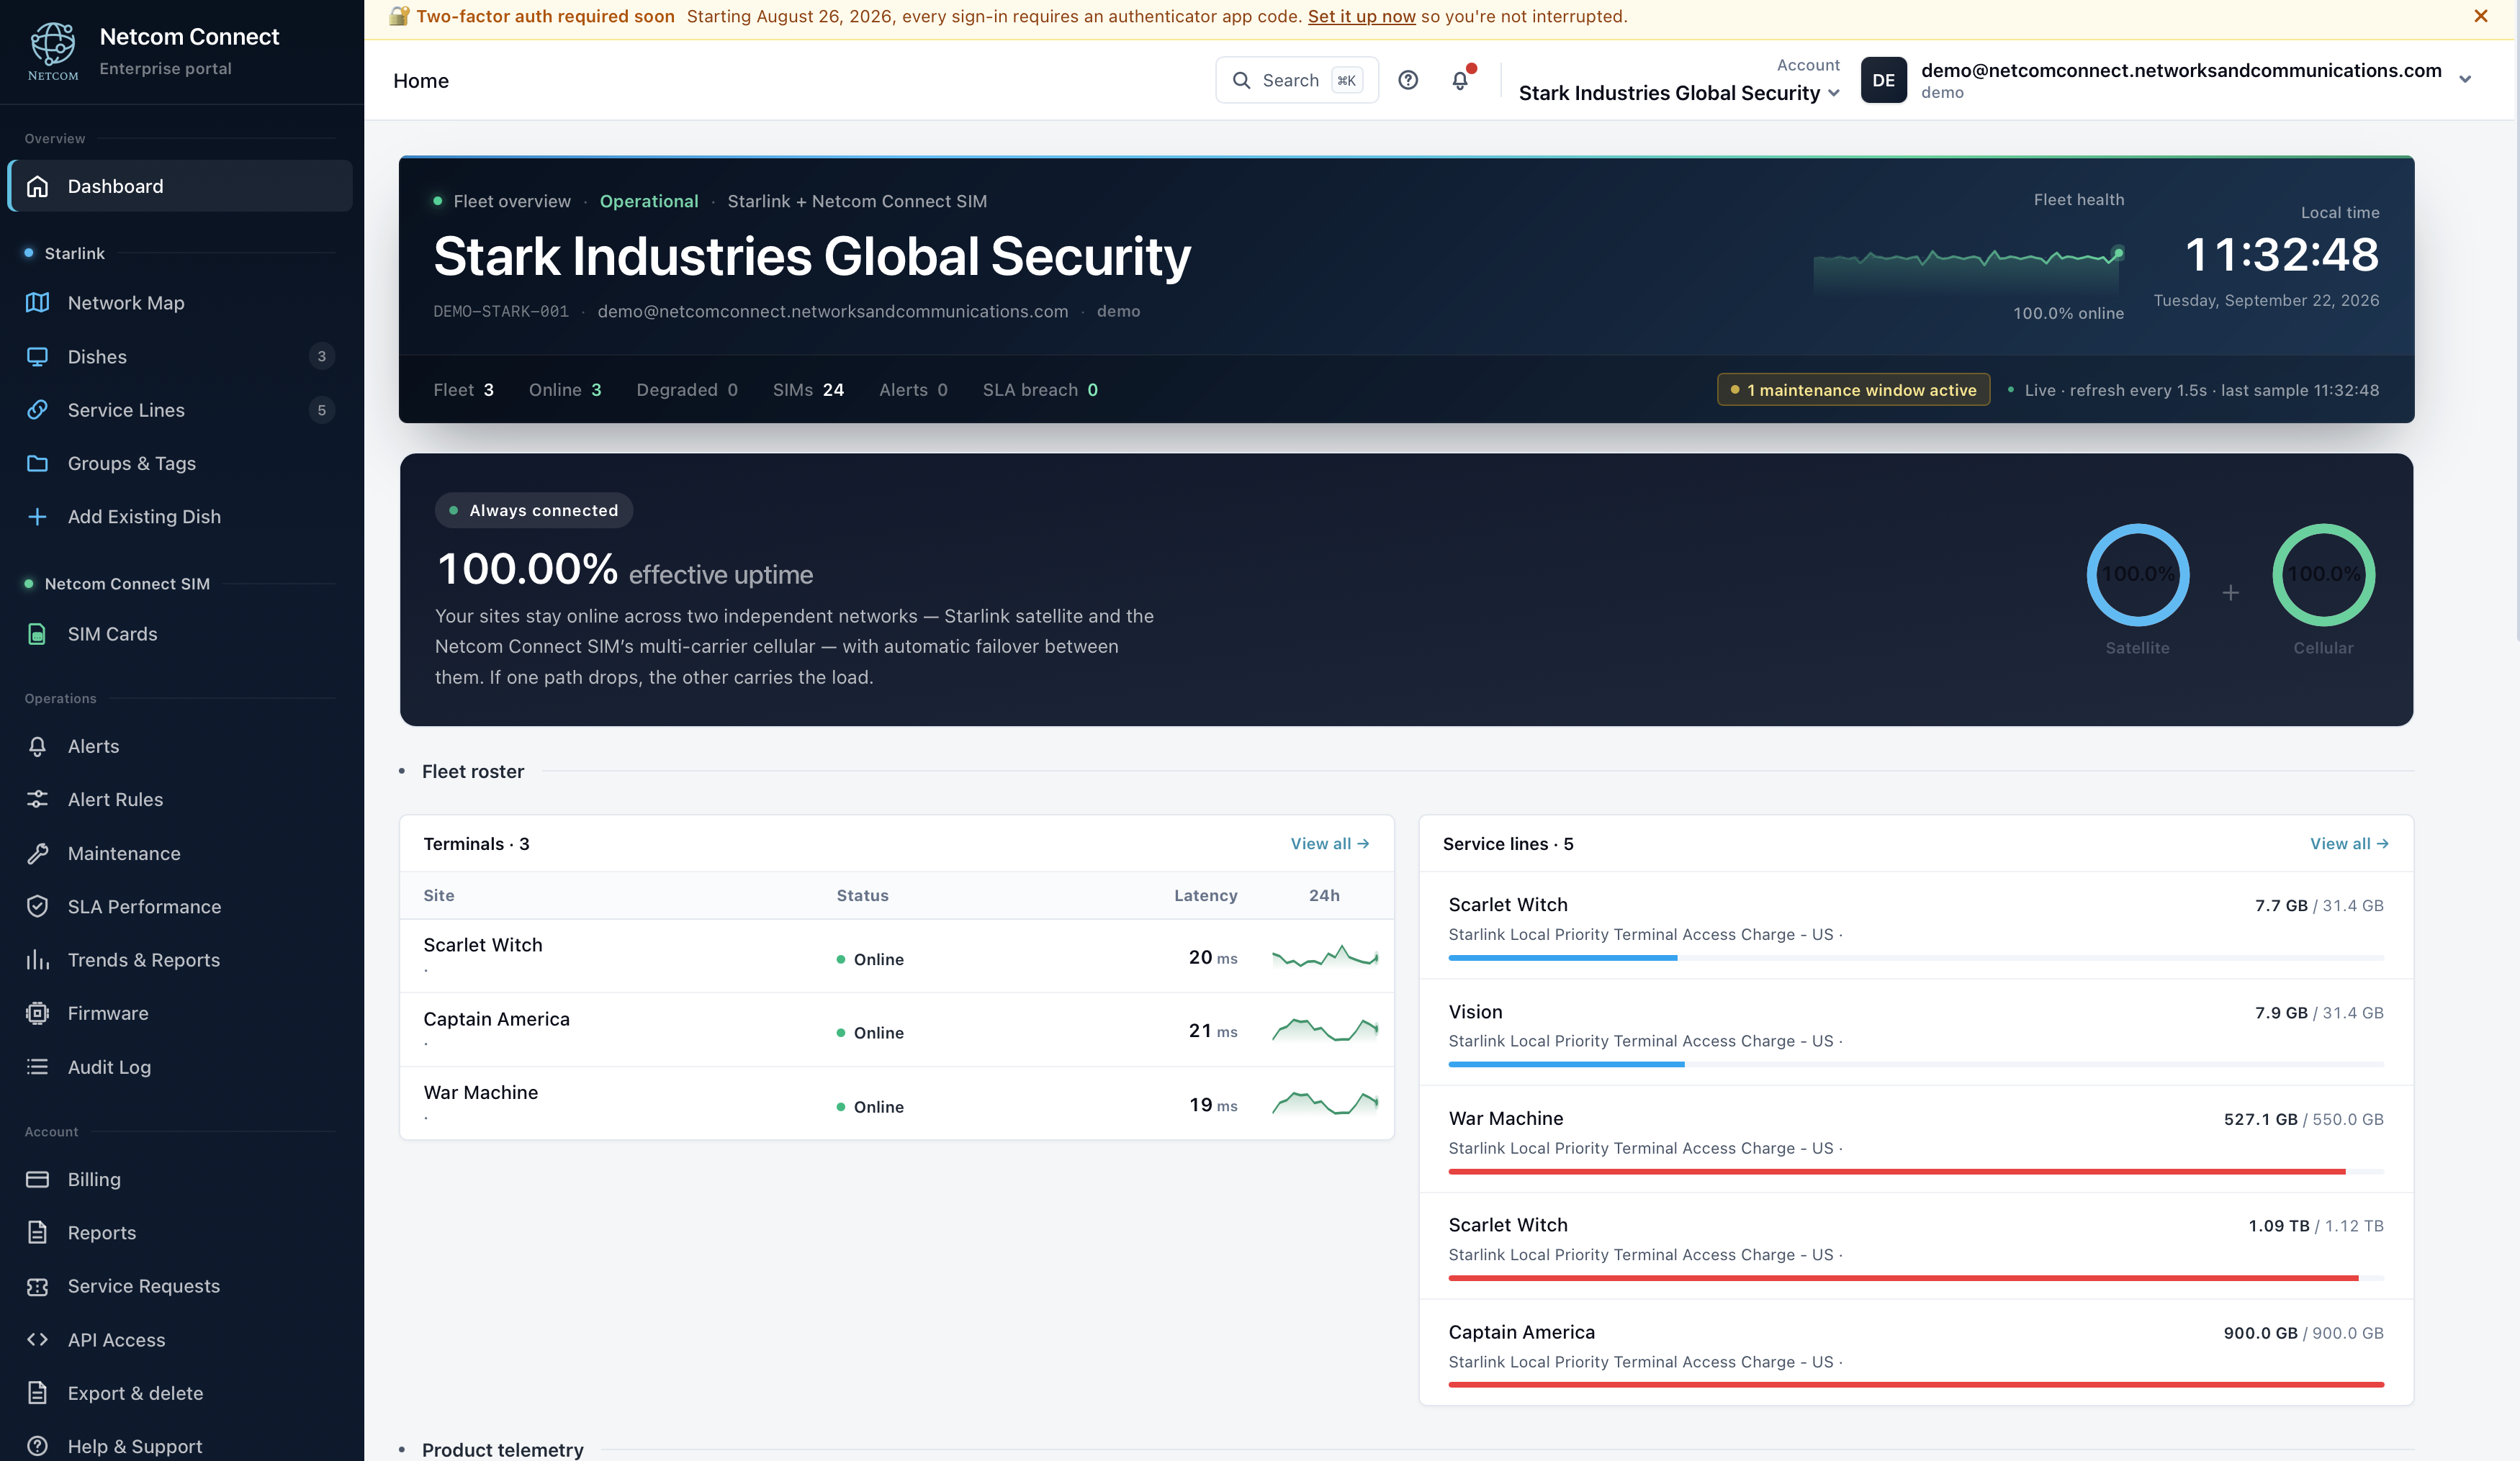Click the Captain America usage progress bar
This screenshot has width=2520, height=1461.
click(x=1916, y=1385)
